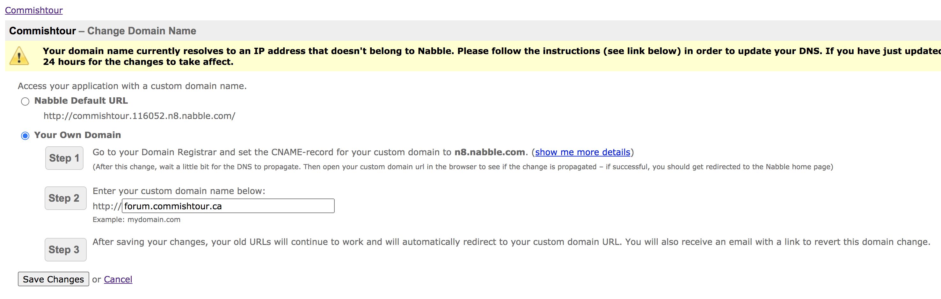Click the Change Domain Name page heading
Viewport: 941px width, 299px height.
click(x=141, y=31)
